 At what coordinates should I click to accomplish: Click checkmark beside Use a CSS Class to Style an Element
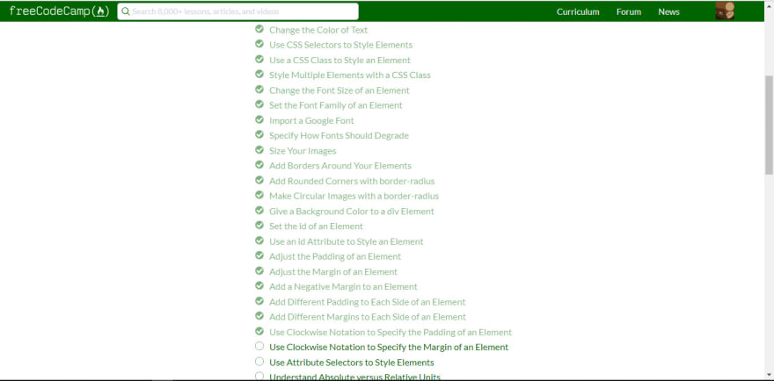[259, 59]
